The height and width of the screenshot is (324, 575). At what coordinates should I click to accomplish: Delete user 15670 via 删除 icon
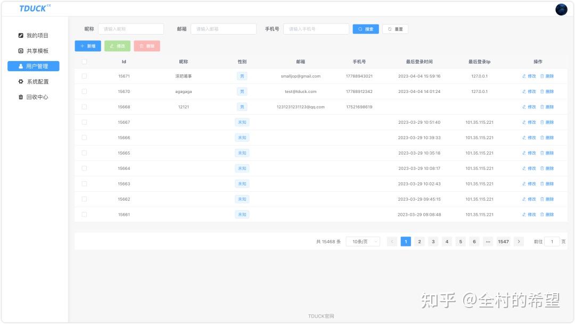(547, 91)
